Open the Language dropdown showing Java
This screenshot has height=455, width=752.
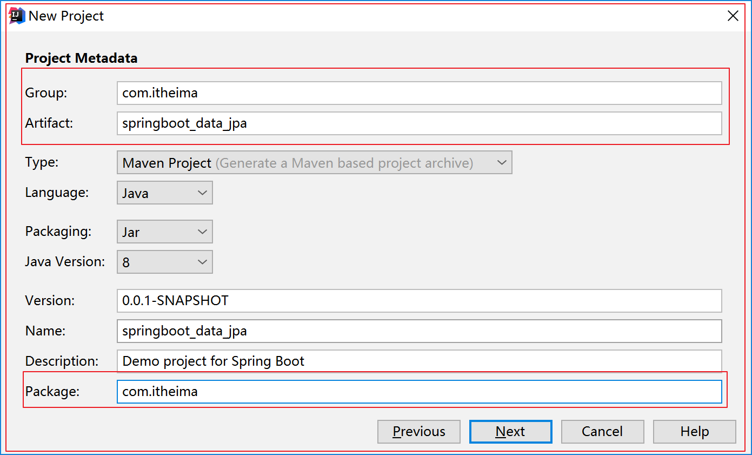pyautogui.click(x=165, y=193)
